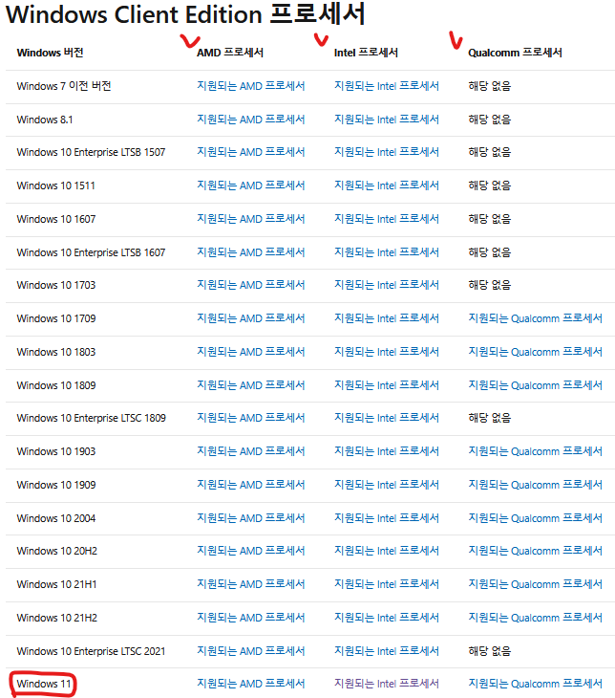Click the 'Windows 8.1' version cell

coord(45,120)
